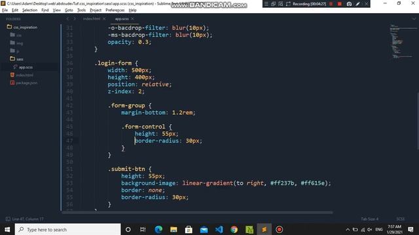The width and height of the screenshot is (419, 235).
Task: Open the Find menu
Action: (45, 10)
